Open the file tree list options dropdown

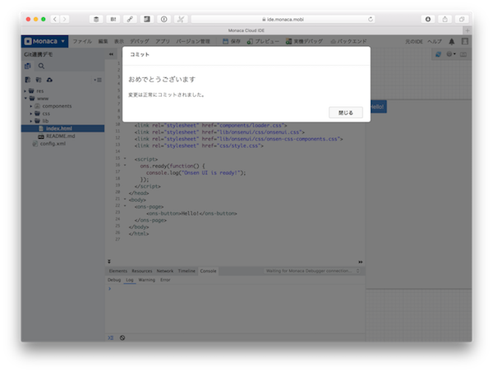pos(98,80)
